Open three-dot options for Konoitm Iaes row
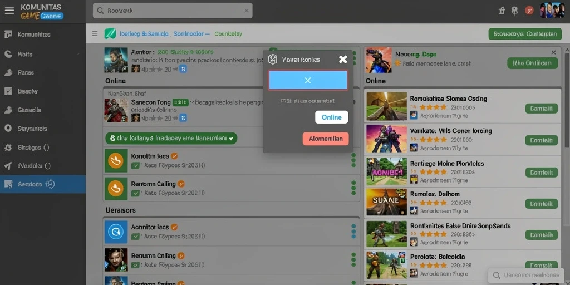Image resolution: width=570 pixels, height=285 pixels. (x=353, y=160)
